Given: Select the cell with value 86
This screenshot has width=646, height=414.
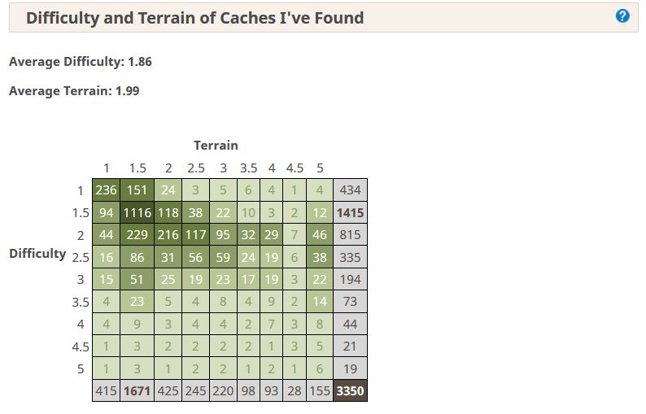Looking at the screenshot, I should pos(137,257).
